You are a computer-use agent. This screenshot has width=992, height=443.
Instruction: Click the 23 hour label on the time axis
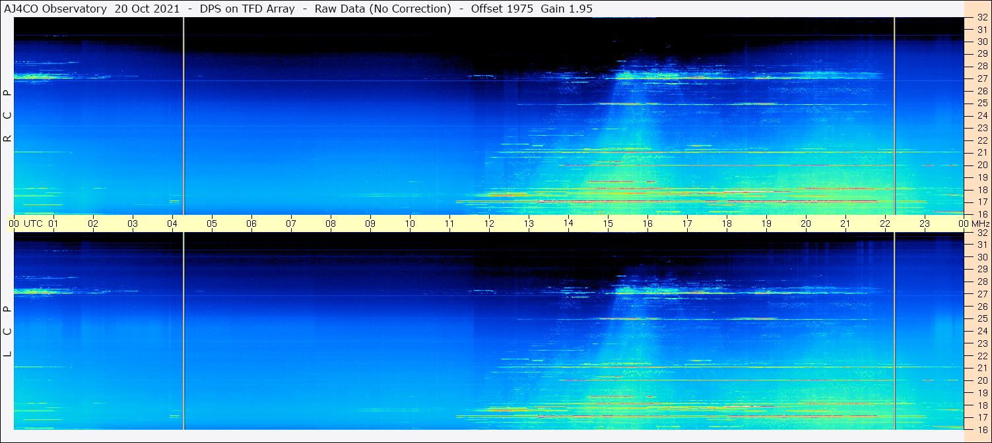tap(925, 223)
